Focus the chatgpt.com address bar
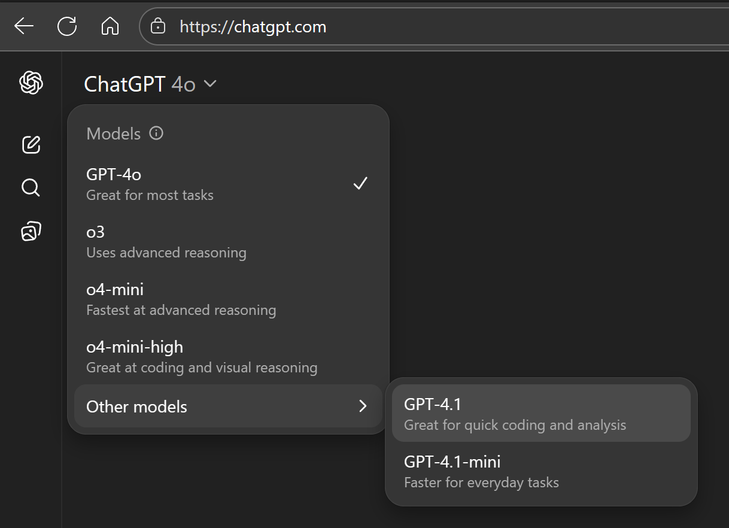This screenshot has height=528, width=729. pyautogui.click(x=433, y=27)
